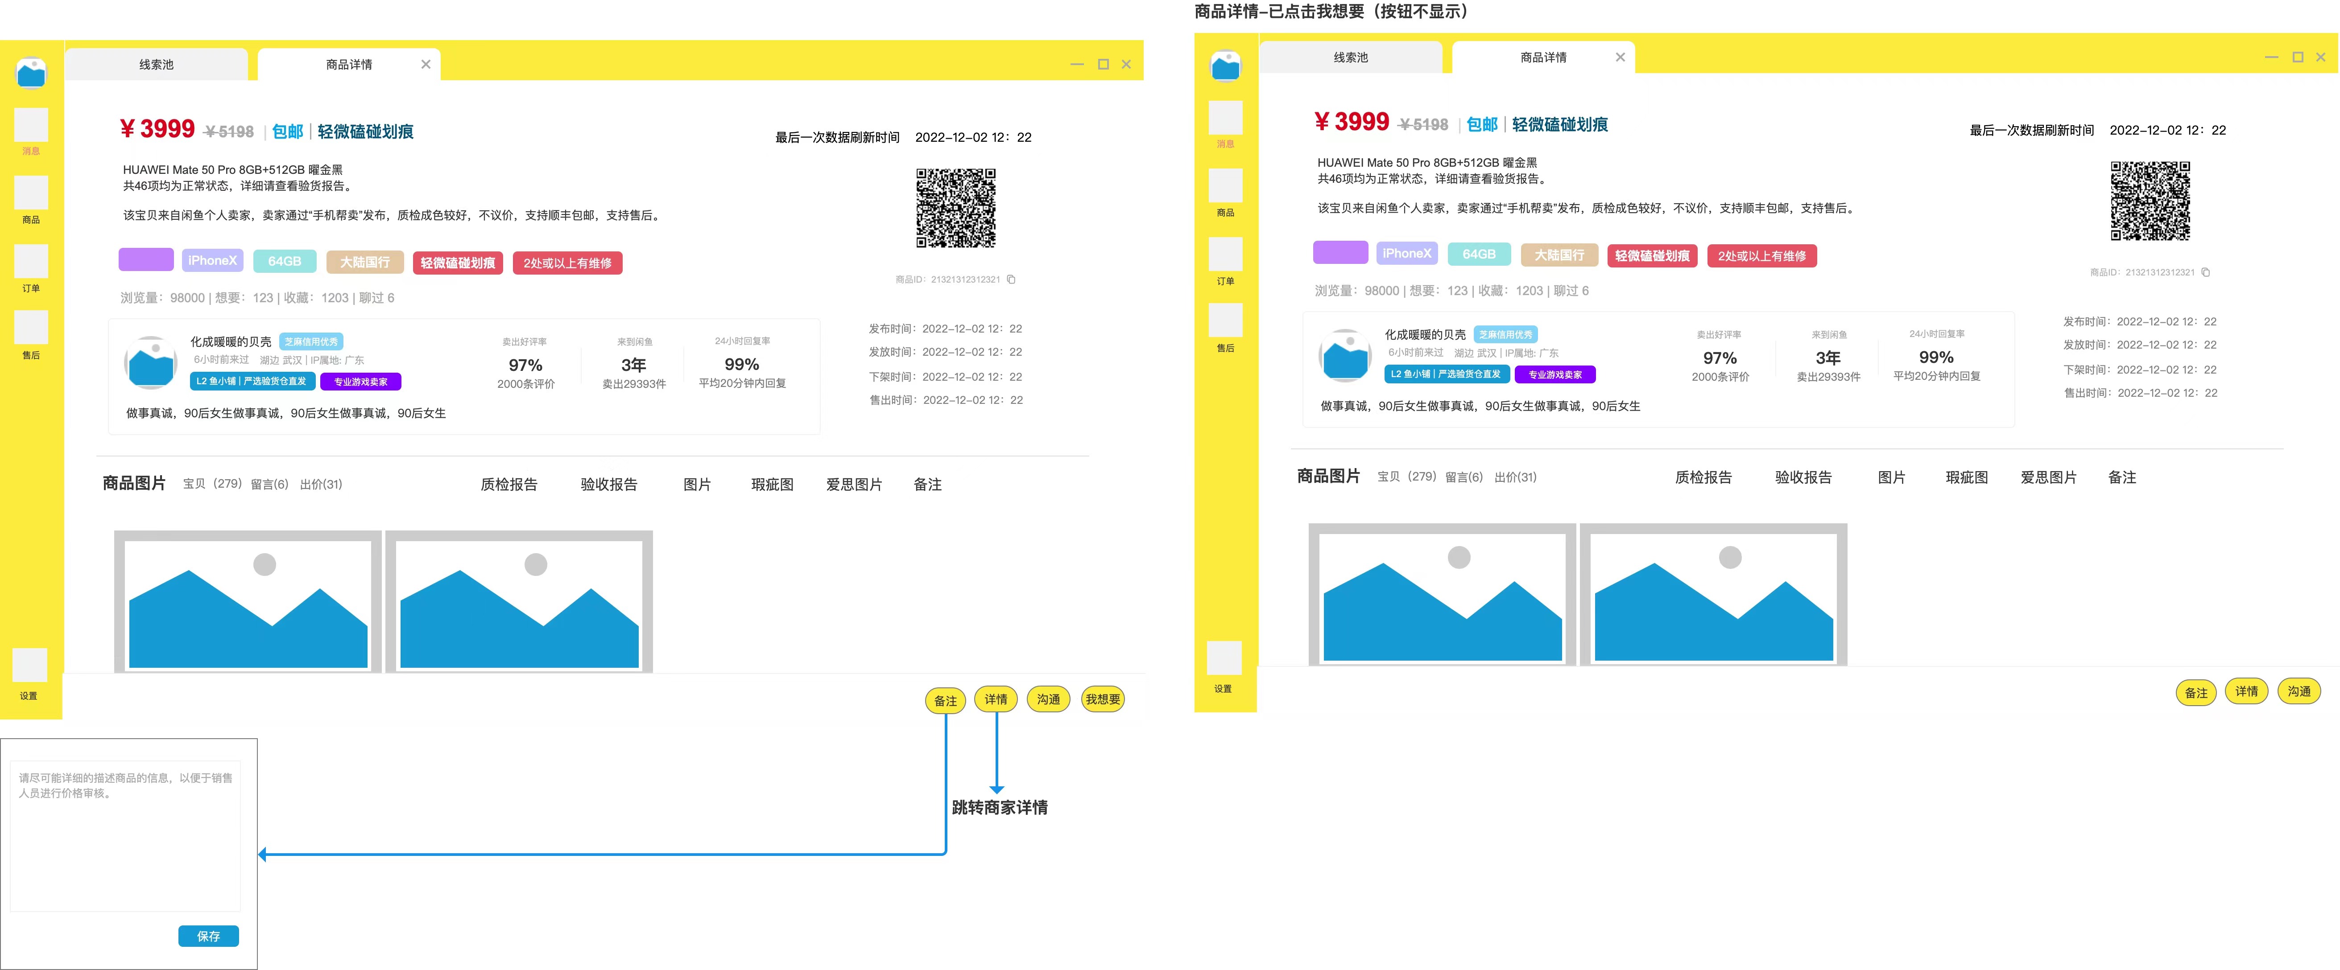2340x970 pixels.
Task: Open 设置 sidebar icon in right window
Action: pos(1224,658)
